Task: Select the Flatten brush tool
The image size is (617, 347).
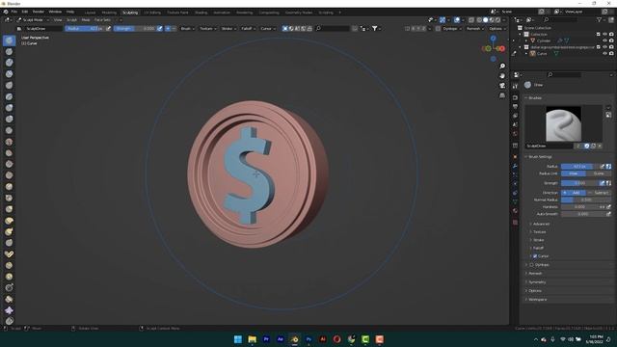Action: coord(9,153)
